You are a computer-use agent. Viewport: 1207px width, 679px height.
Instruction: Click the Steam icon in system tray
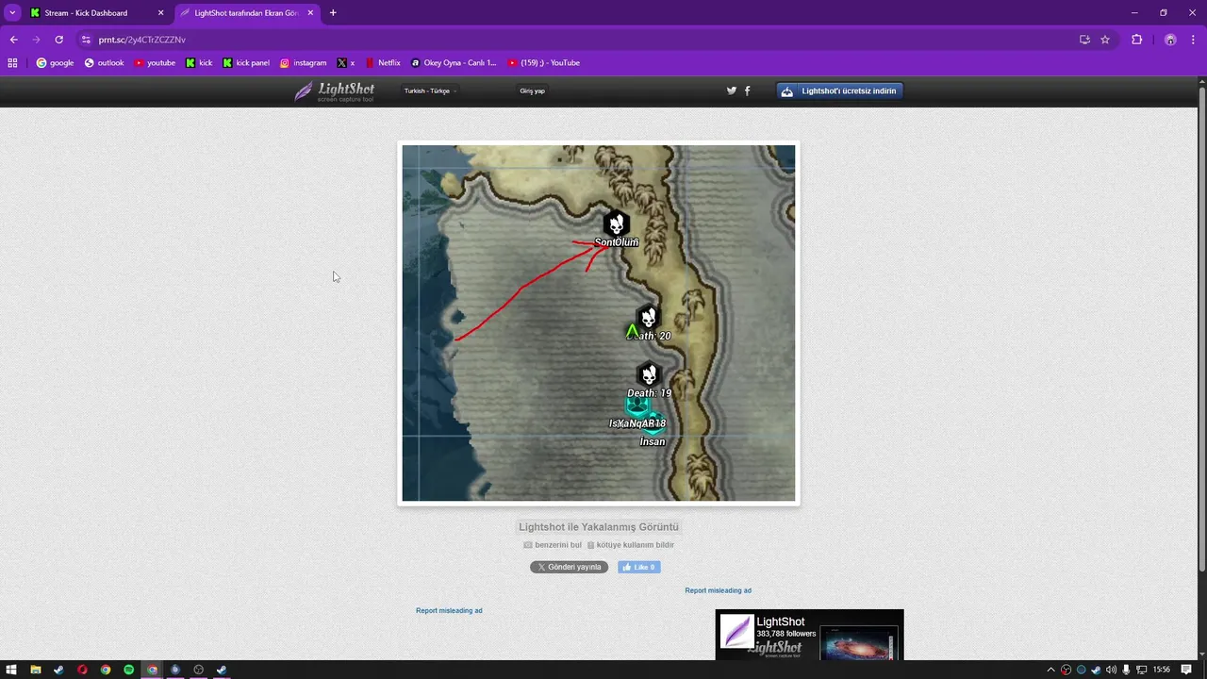pos(1096,670)
